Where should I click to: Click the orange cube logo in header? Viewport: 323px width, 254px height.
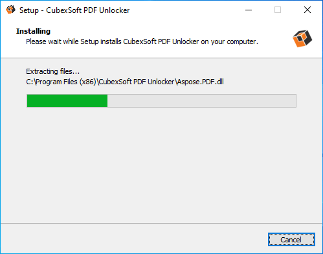tap(302, 38)
